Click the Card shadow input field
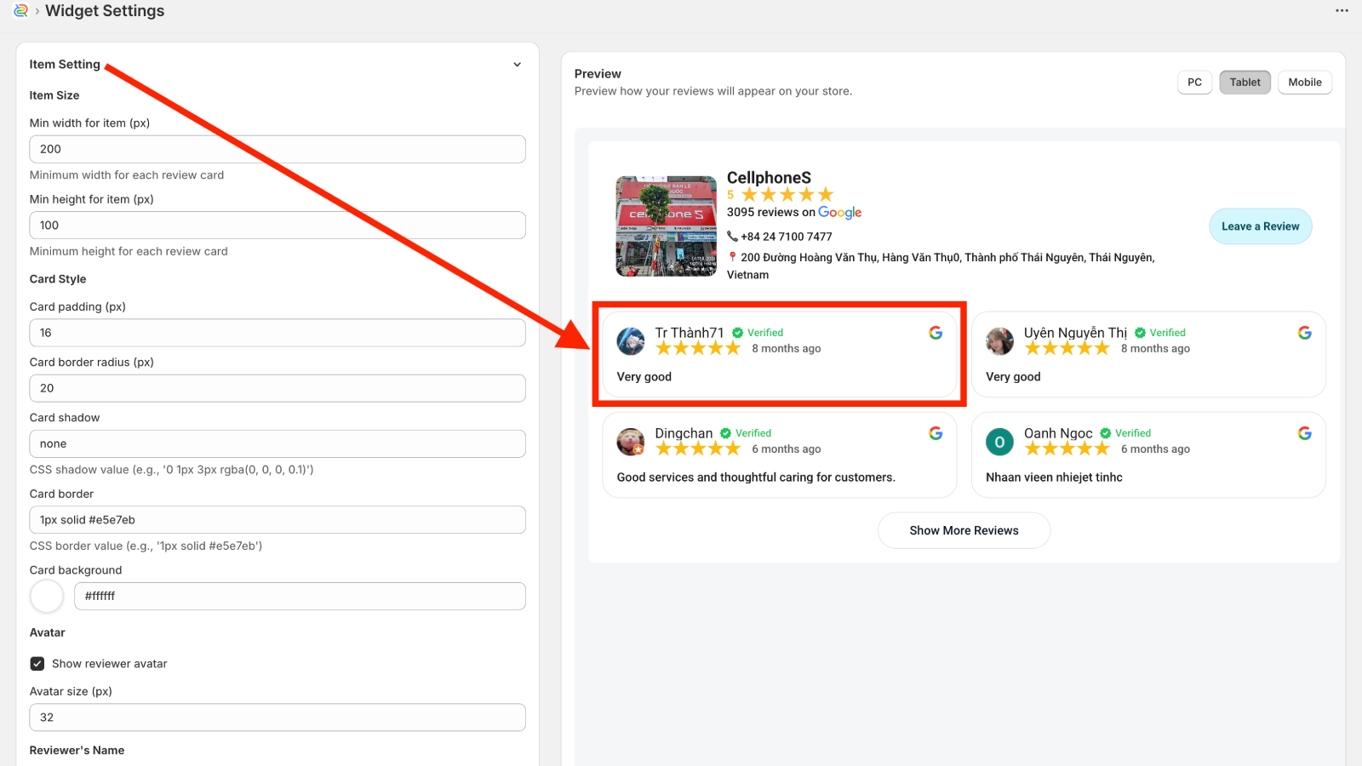 click(x=277, y=443)
